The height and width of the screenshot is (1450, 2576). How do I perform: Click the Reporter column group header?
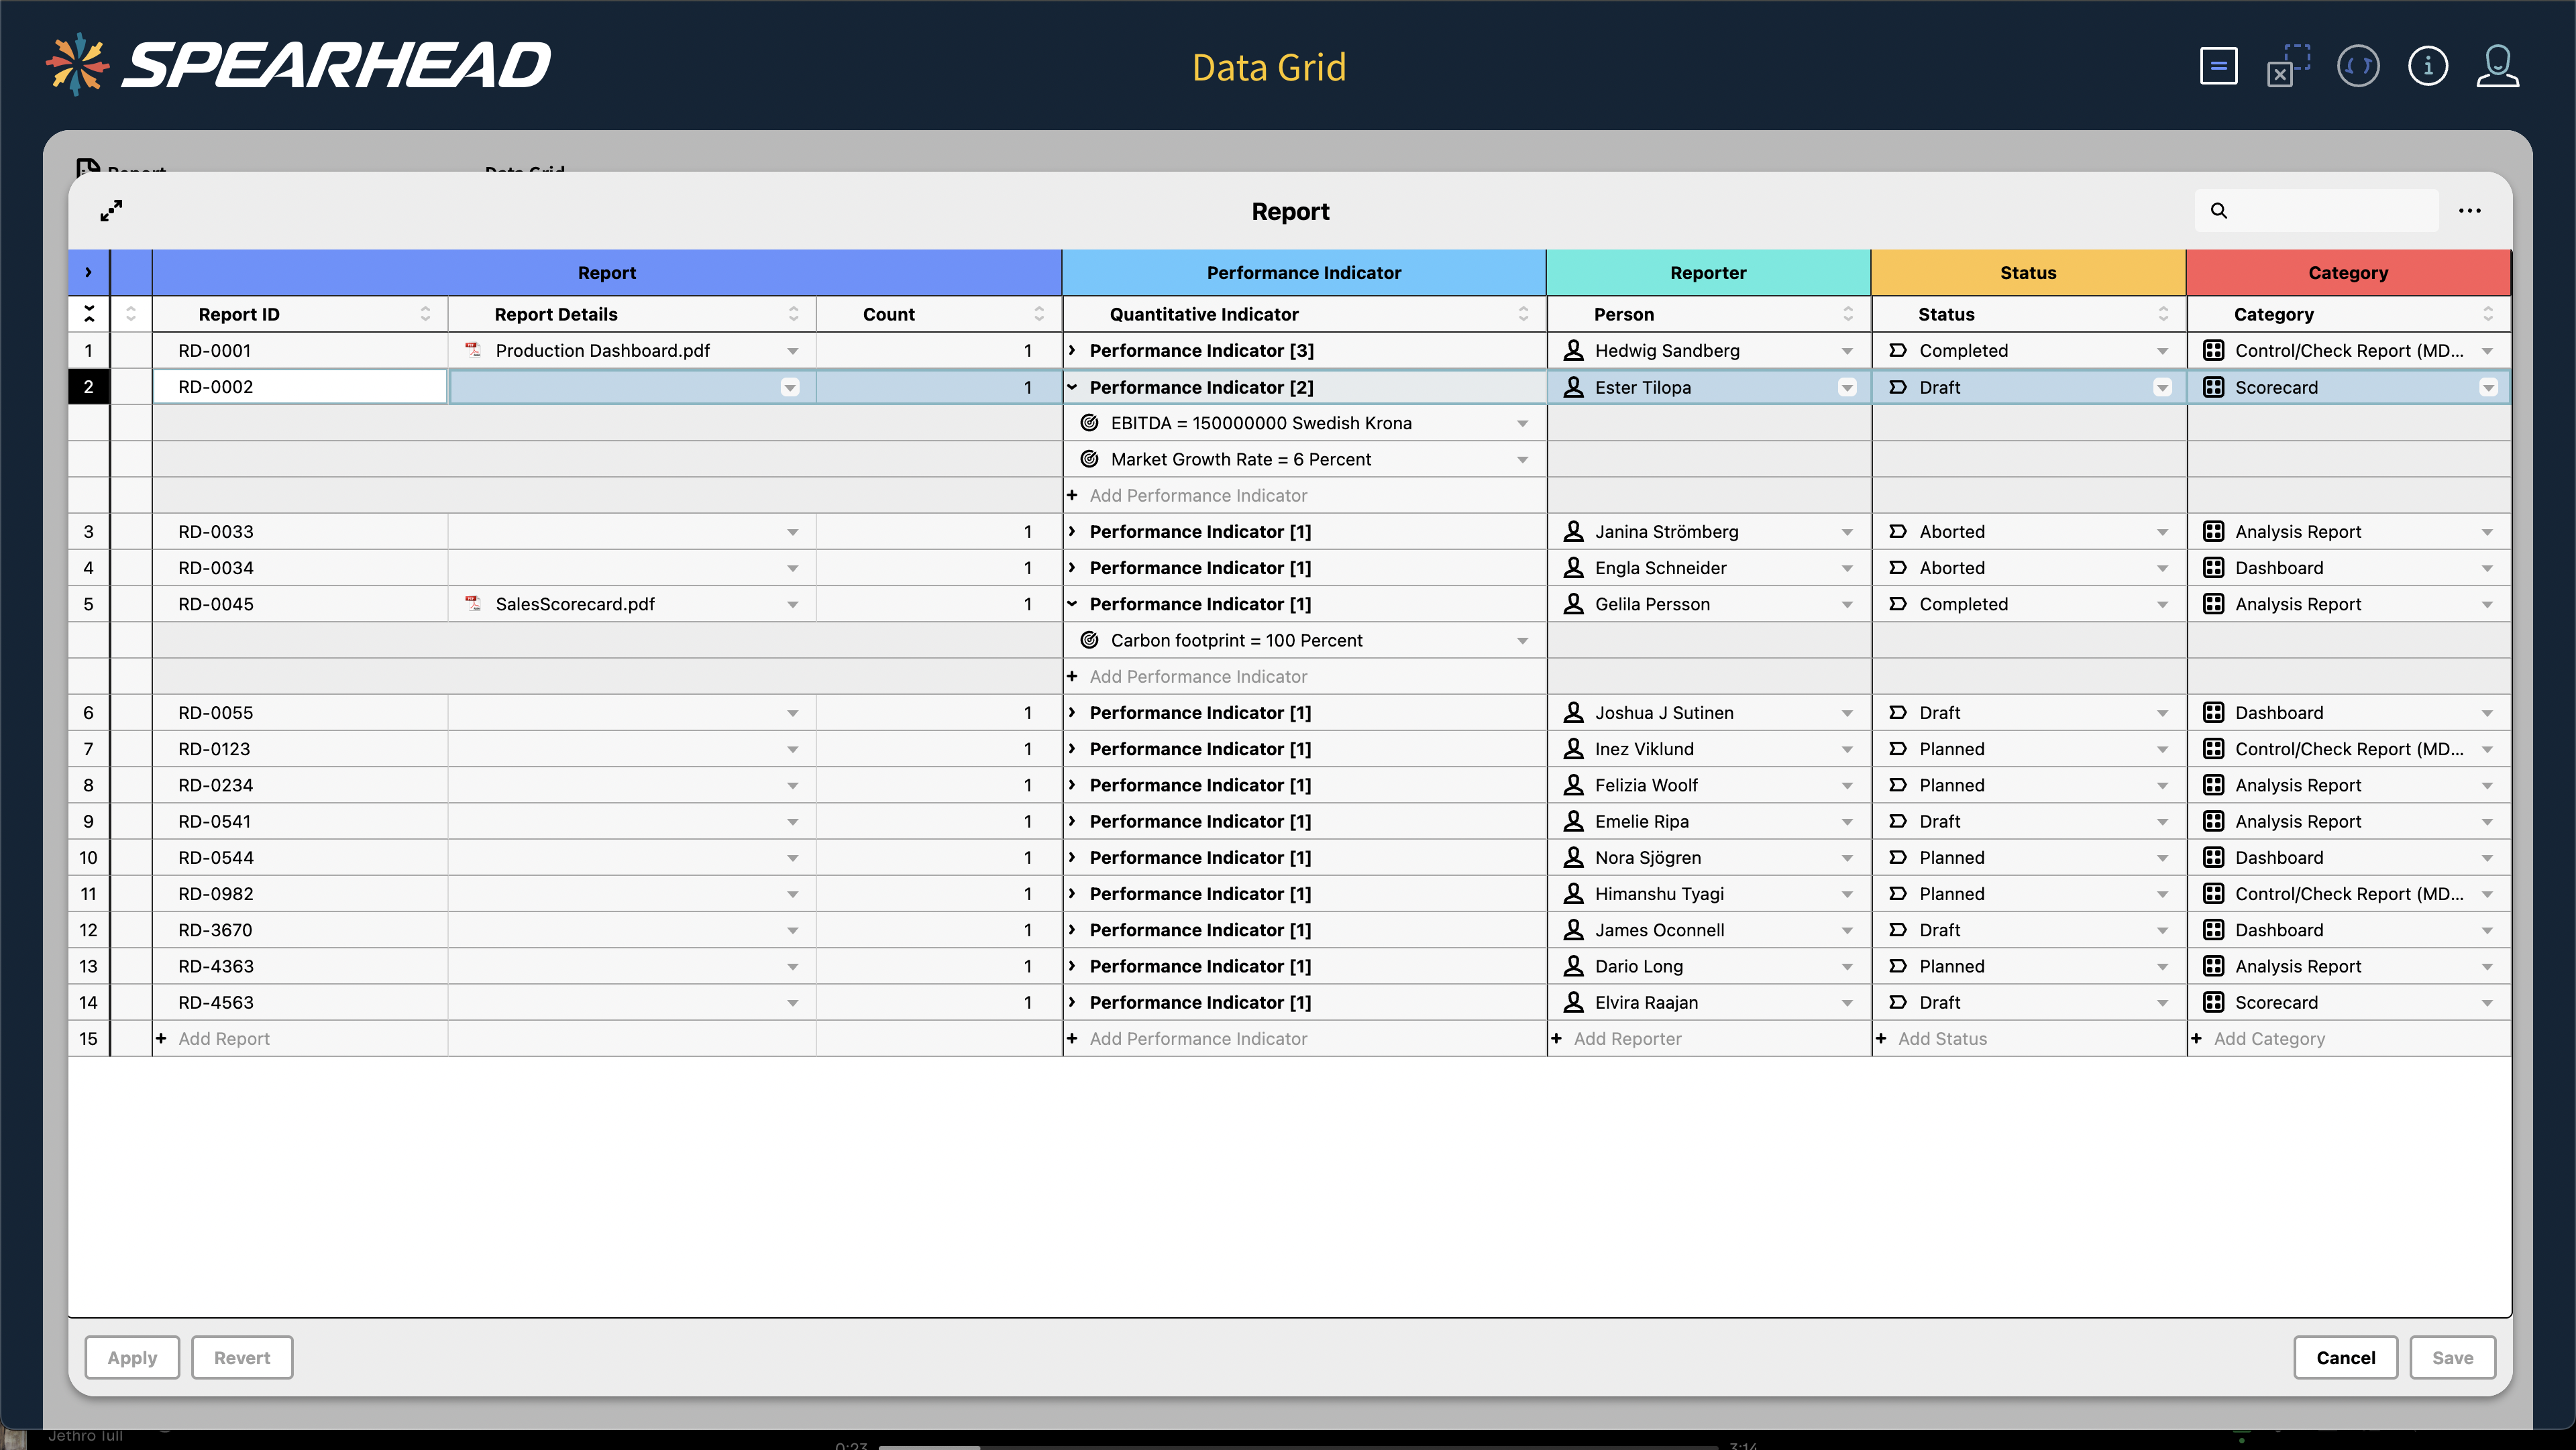(x=1707, y=273)
